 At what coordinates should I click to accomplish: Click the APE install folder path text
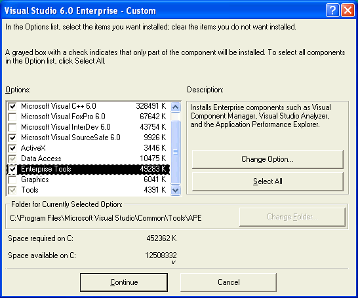coord(106,218)
